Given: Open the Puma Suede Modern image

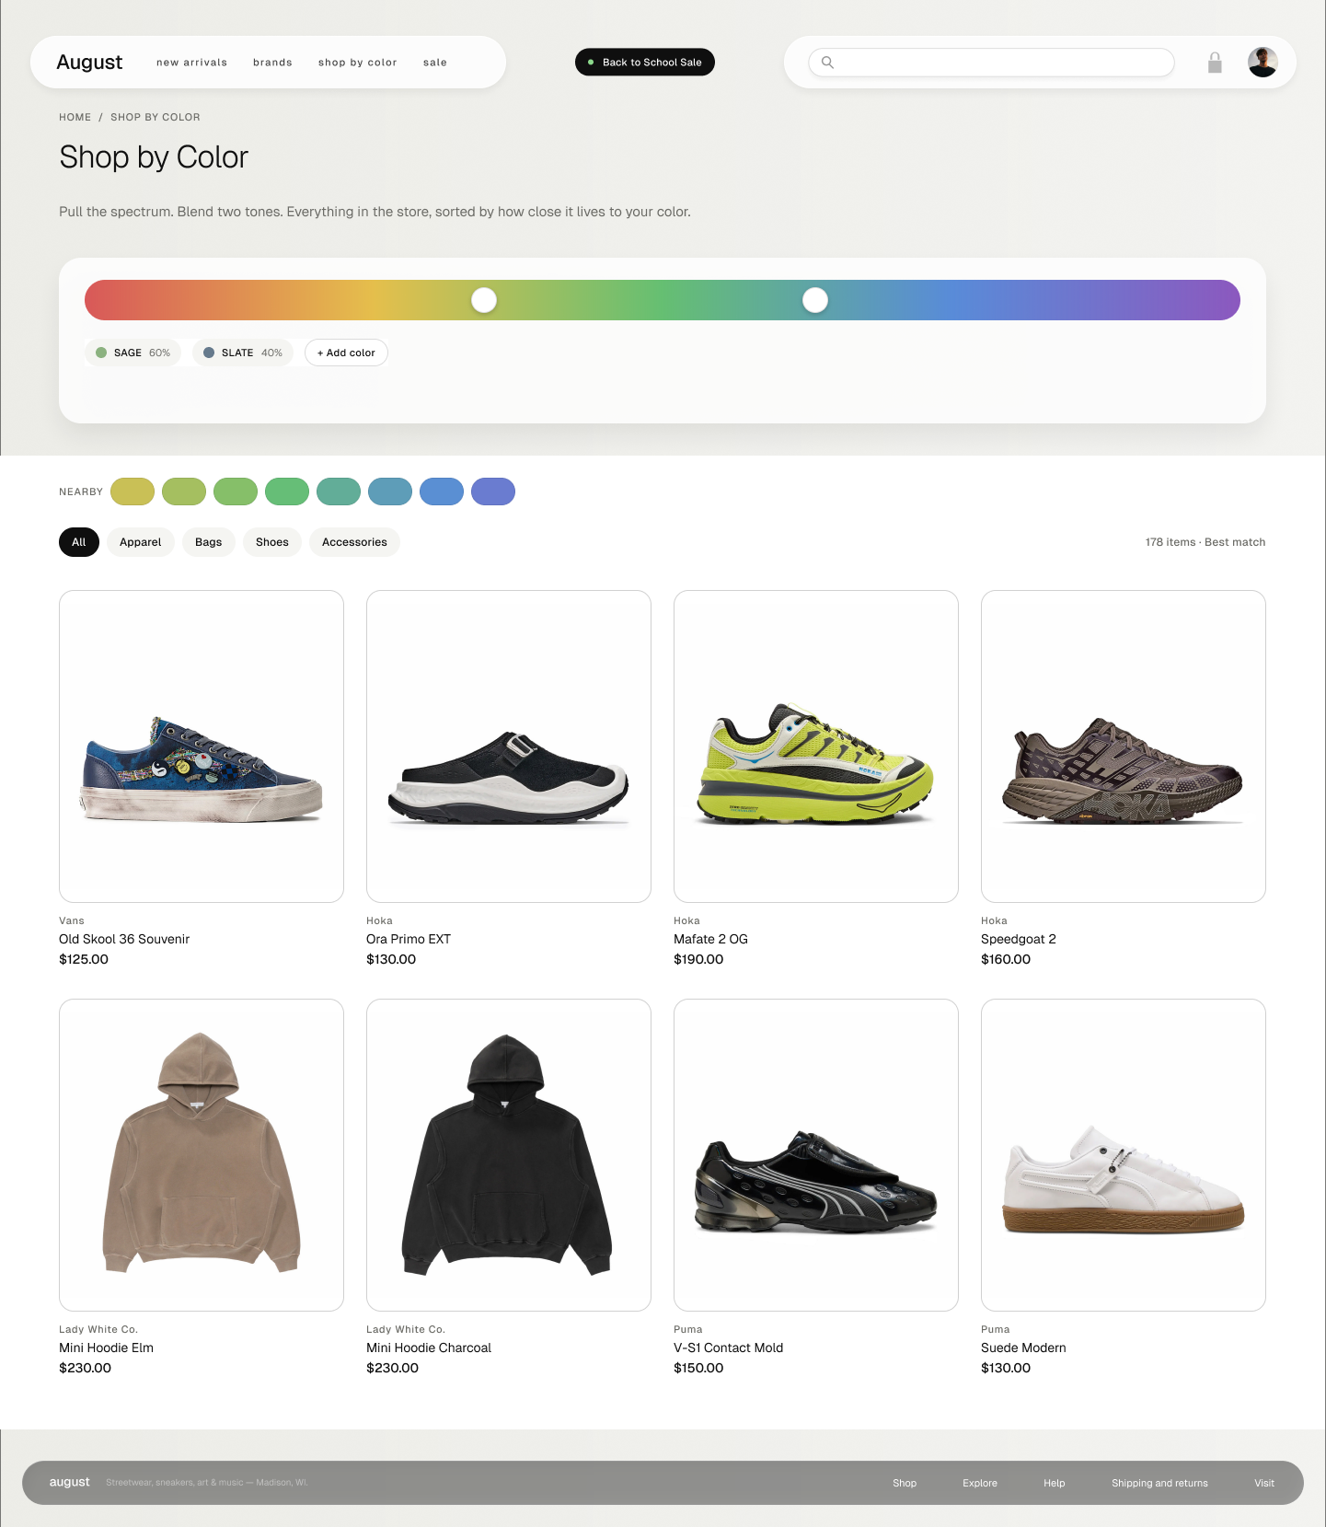Looking at the screenshot, I should [1124, 1155].
